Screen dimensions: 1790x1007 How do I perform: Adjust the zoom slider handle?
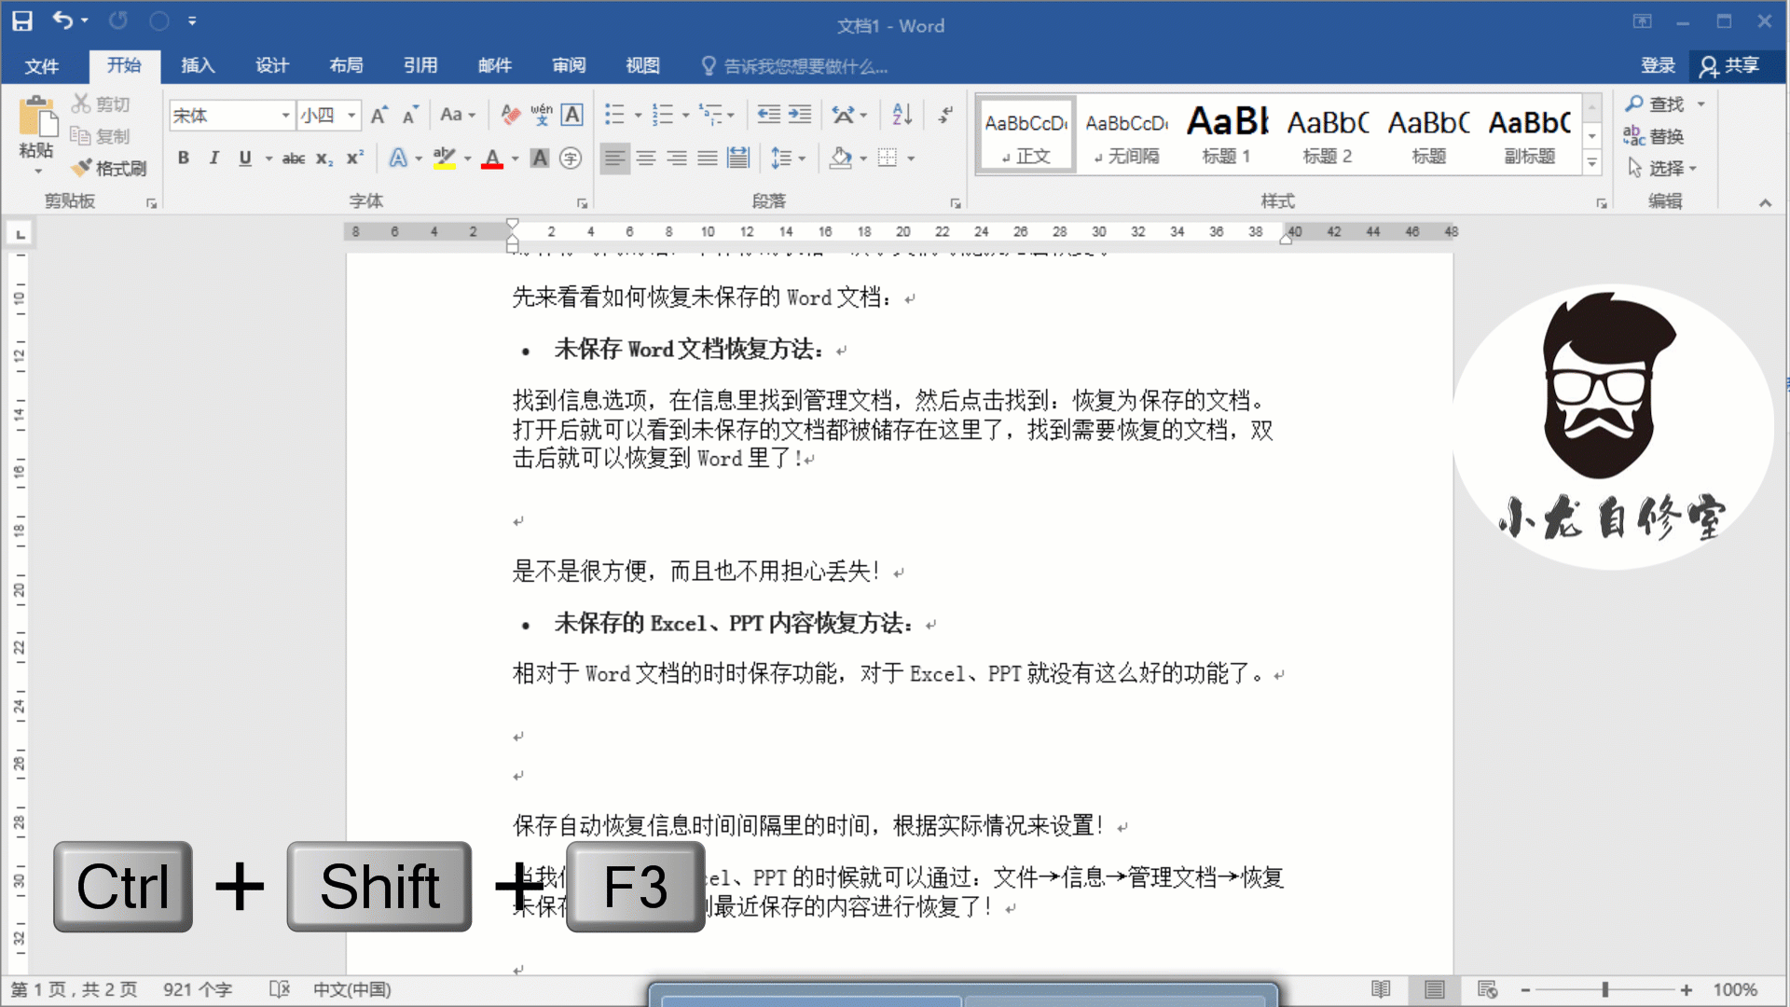tap(1605, 989)
